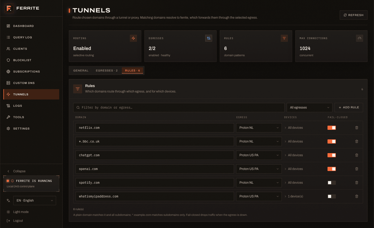Screen dimensions: 374x228
Task: Toggle fail-closed for *.bbc.co.uk
Action: tap(332, 141)
